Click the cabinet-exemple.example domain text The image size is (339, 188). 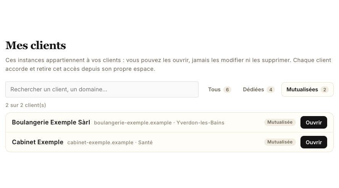100,142
